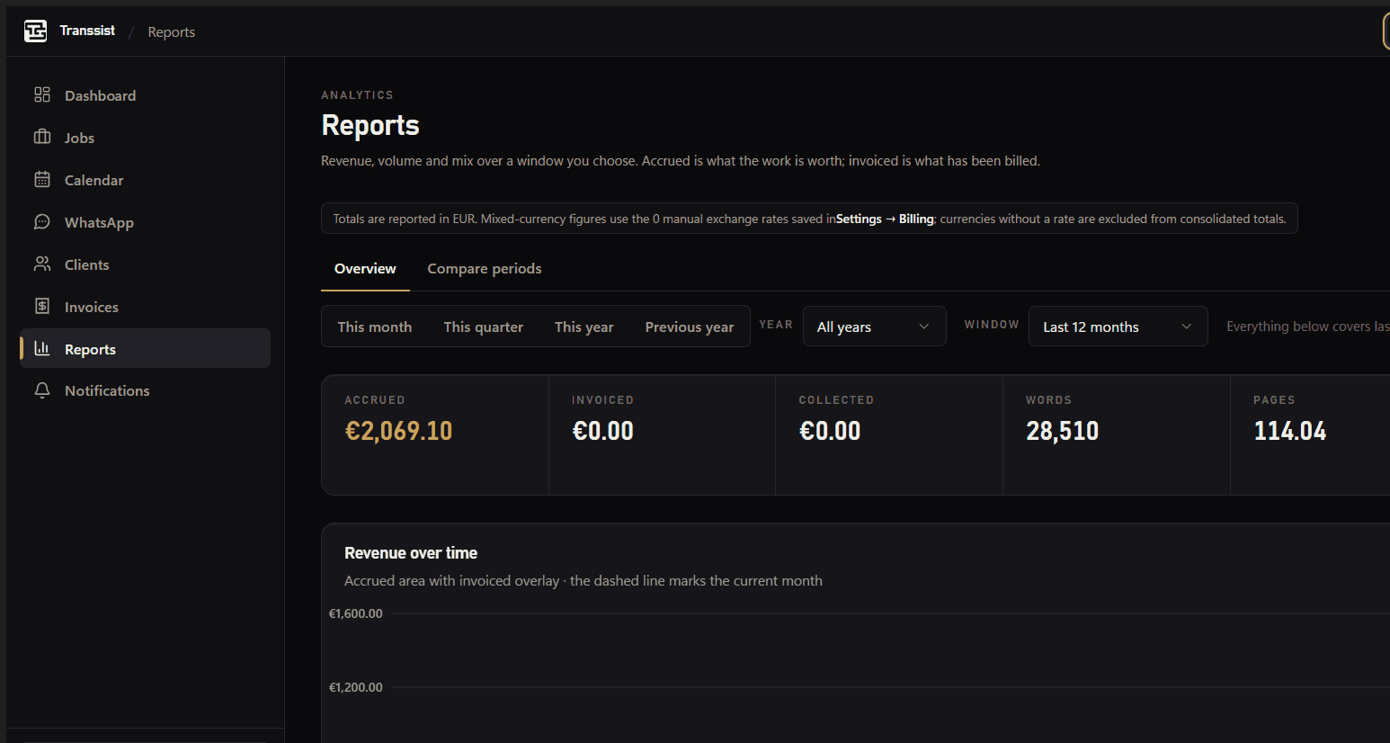Click the €1,200.00 axis label
The height and width of the screenshot is (743, 1390).
tap(355, 687)
